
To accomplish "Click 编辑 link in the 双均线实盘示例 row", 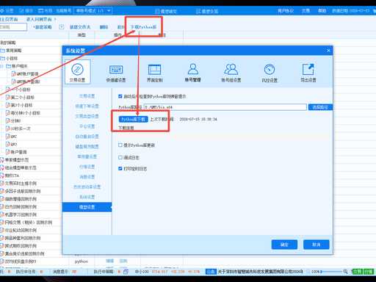I will (x=109, y=261).
